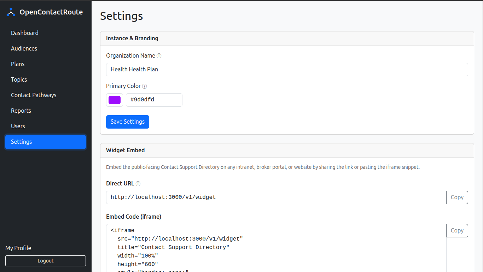Select the Settings nav item
This screenshot has width=483, height=272.
point(21,142)
